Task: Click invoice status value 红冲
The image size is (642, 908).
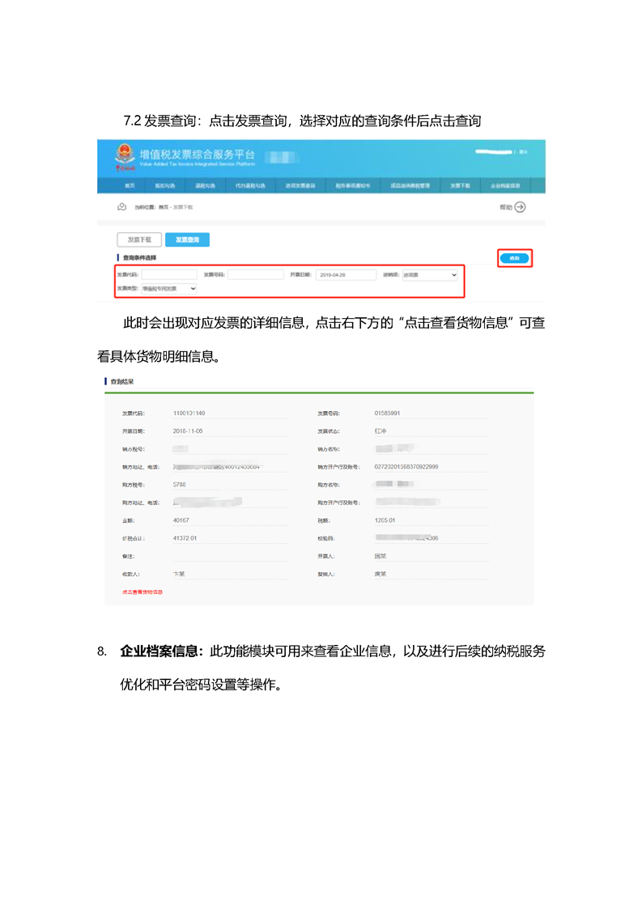Action: click(381, 431)
